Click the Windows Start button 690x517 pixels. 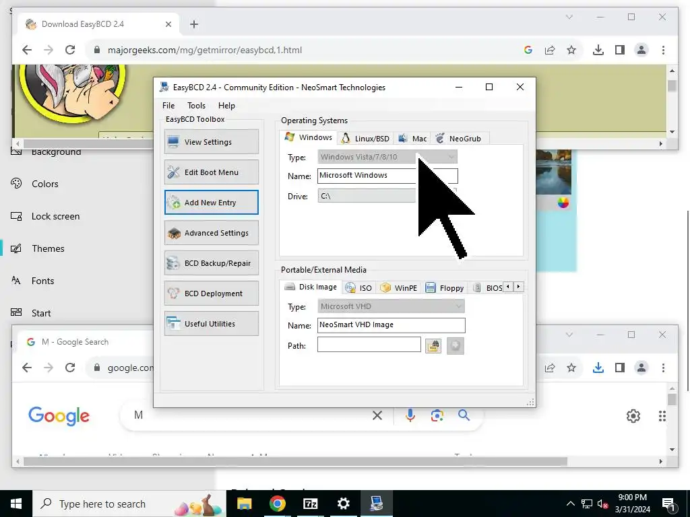click(16, 504)
